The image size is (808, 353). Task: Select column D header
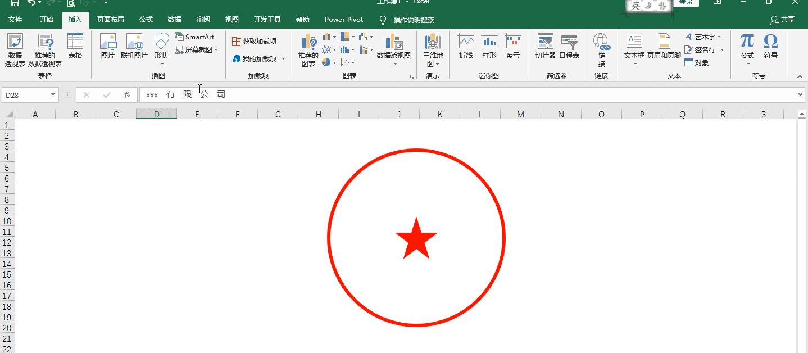point(157,115)
